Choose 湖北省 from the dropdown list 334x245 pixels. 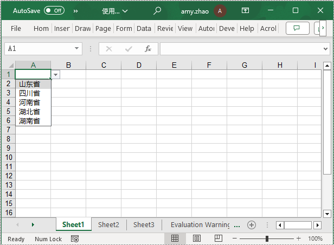pyautogui.click(x=33, y=112)
